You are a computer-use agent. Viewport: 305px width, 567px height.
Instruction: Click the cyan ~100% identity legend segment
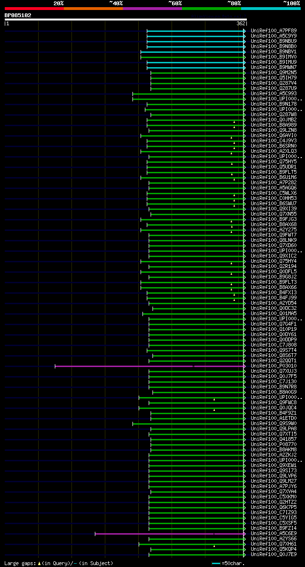tap(271, 8)
